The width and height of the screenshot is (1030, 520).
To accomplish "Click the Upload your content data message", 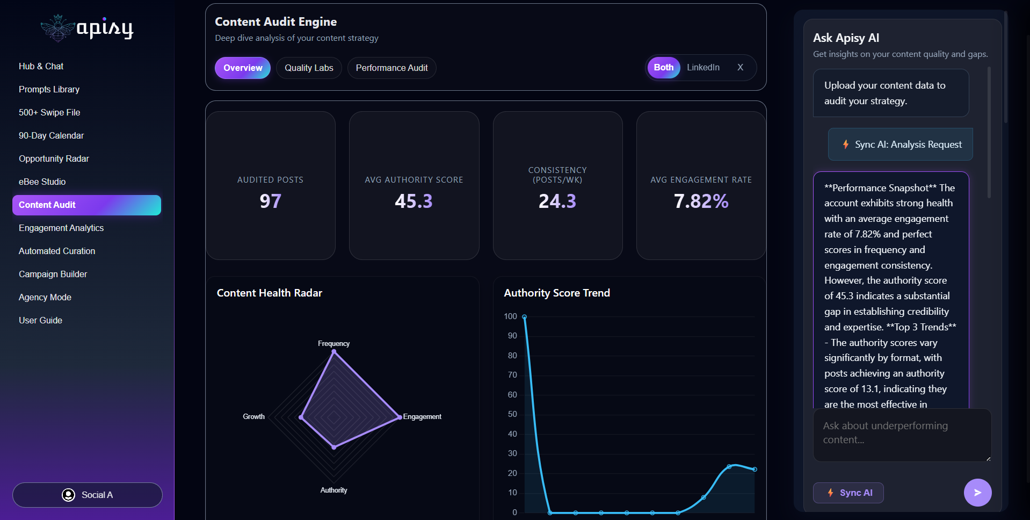I will (x=891, y=93).
